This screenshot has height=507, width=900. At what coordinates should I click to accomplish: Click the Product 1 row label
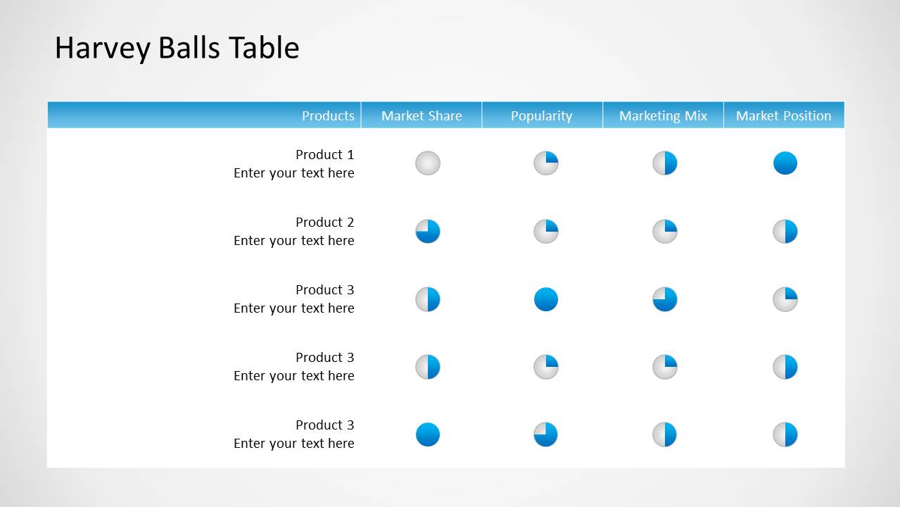point(324,155)
